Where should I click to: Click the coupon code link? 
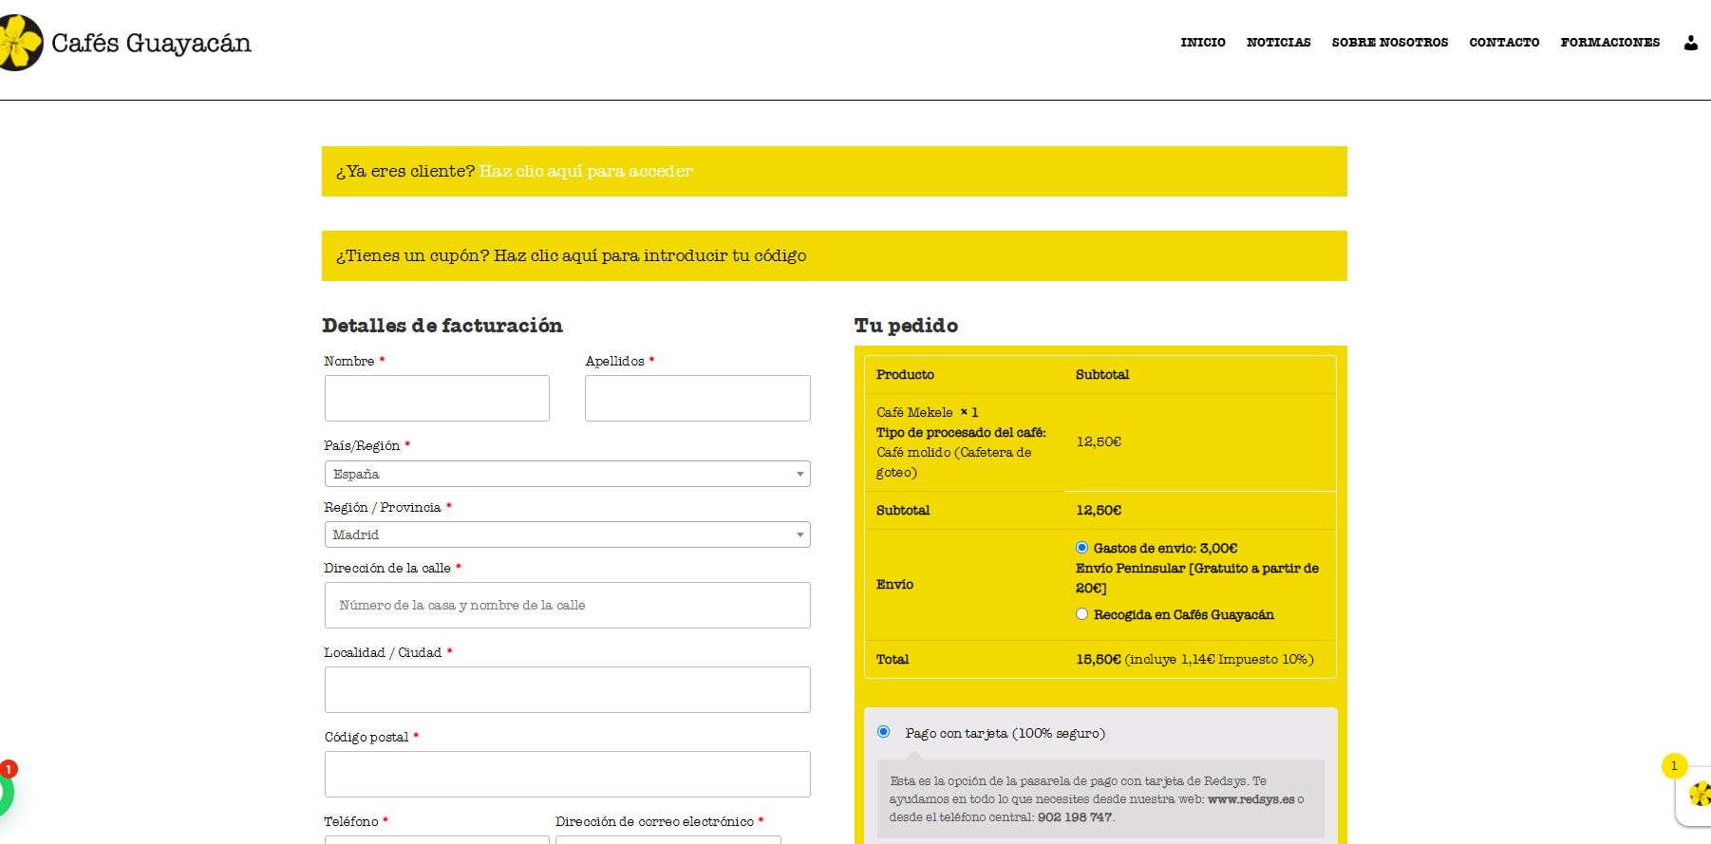coord(649,255)
